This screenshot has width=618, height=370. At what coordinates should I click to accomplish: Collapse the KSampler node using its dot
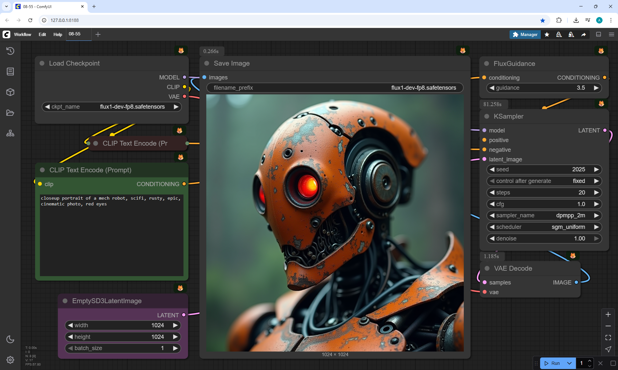(x=487, y=116)
